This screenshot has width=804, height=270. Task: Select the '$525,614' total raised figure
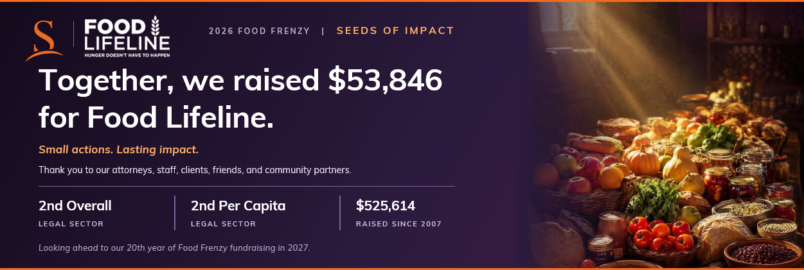click(386, 206)
